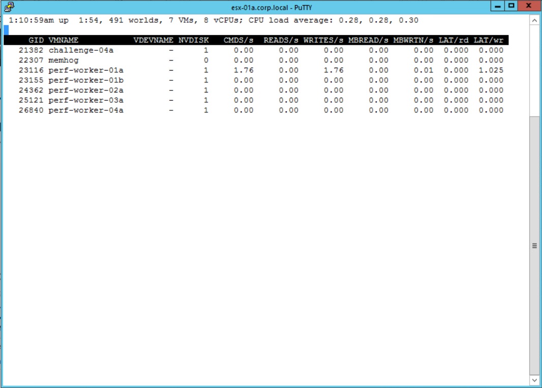The height and width of the screenshot is (388, 542).
Task: Open the PuTTY system menu icon
Action: point(9,6)
